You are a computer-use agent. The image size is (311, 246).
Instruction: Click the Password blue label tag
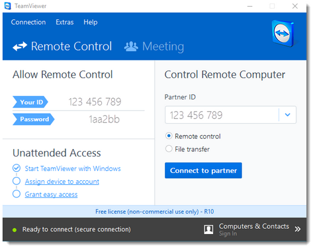coord(33,119)
